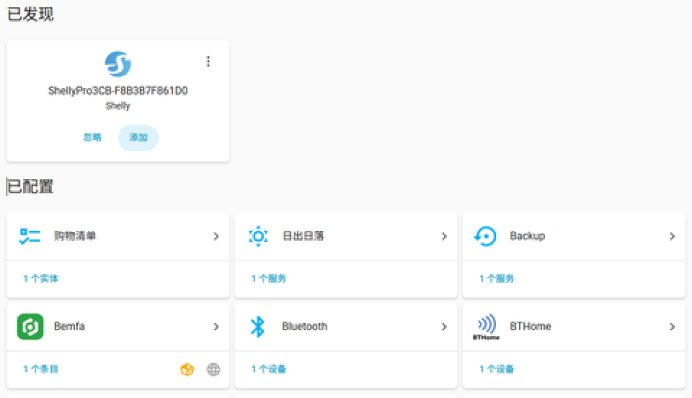Open '1 个设备' link under Bluetooth

268,369
